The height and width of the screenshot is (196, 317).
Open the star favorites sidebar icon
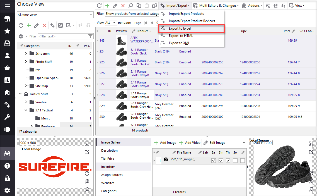point(7,31)
